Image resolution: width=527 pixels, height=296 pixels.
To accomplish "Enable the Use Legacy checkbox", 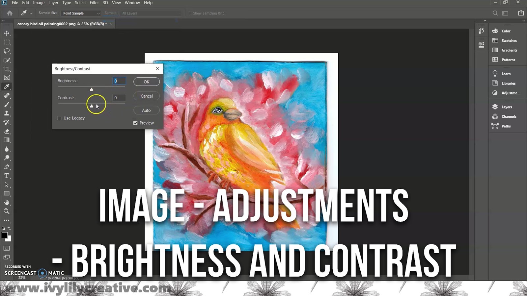I will click(x=59, y=118).
